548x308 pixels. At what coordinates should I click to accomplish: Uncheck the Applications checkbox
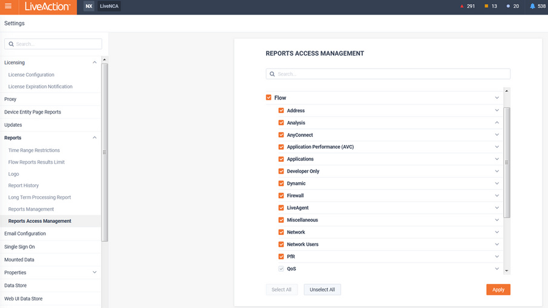[x=281, y=159]
